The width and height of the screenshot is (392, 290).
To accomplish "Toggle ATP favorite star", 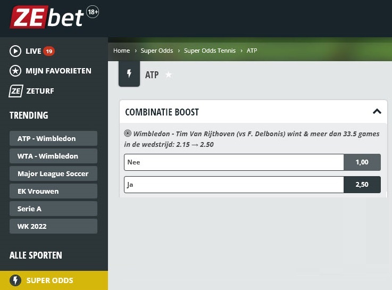I will (x=169, y=75).
